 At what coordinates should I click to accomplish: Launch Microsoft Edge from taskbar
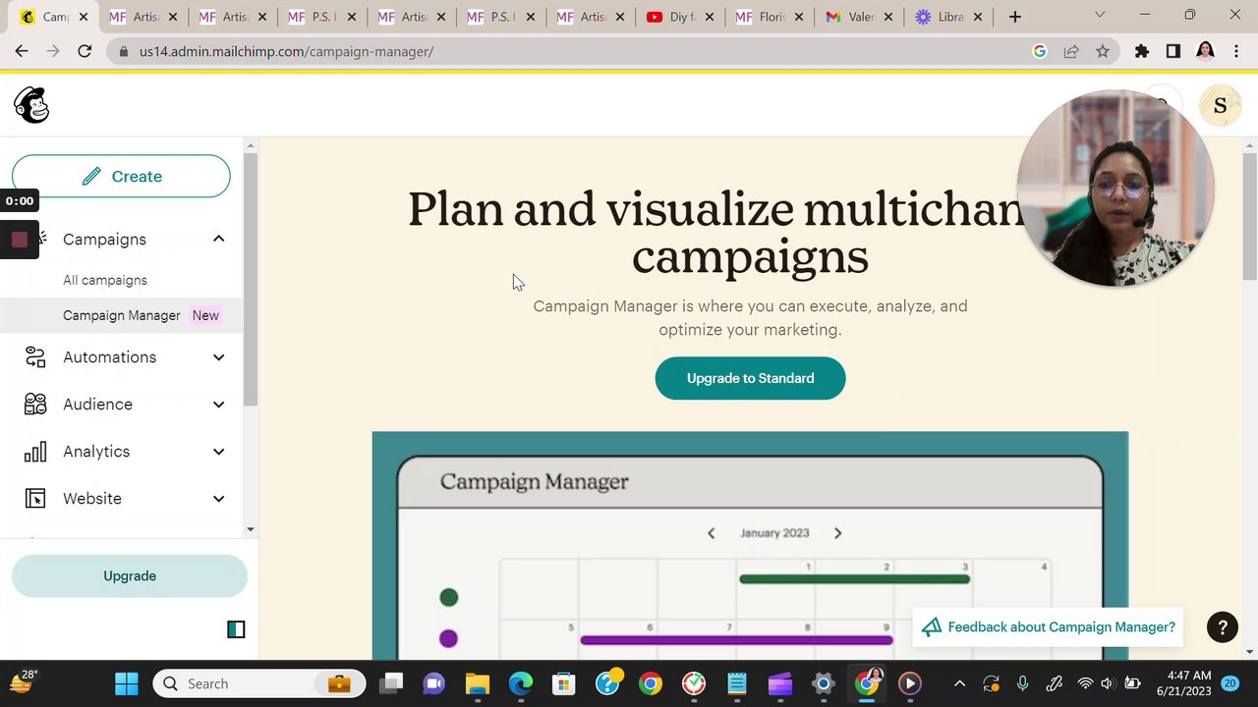pos(521,683)
